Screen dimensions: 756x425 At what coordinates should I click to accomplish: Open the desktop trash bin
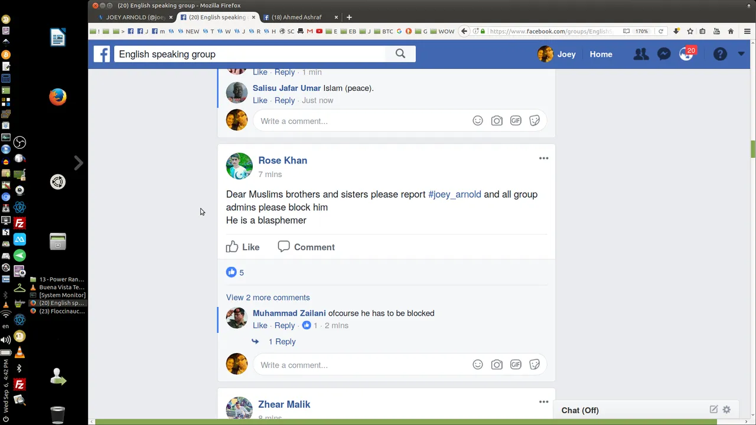point(57,415)
